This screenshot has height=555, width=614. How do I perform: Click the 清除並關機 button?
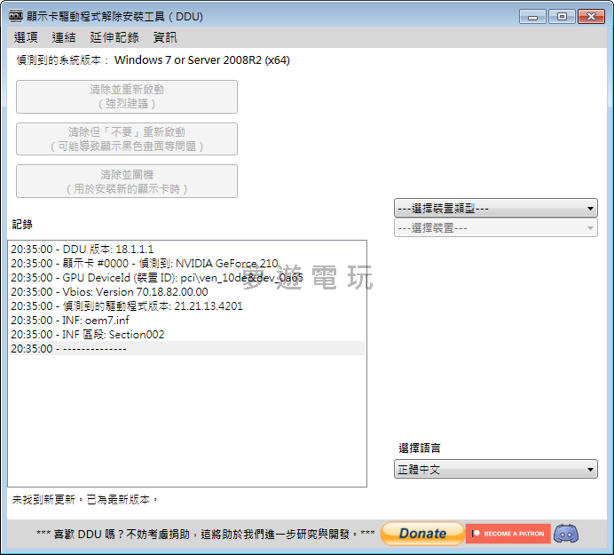(127, 181)
